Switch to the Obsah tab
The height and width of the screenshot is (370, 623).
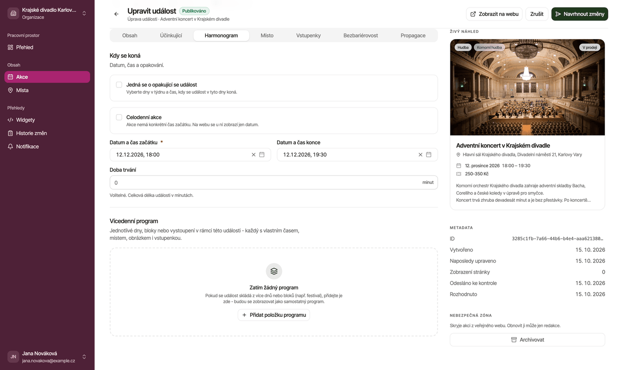tap(130, 36)
